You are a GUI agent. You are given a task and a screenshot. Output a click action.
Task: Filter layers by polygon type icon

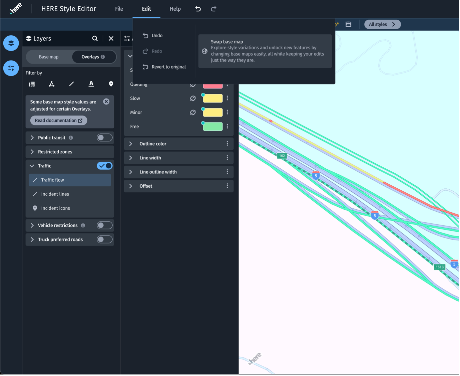click(x=52, y=84)
